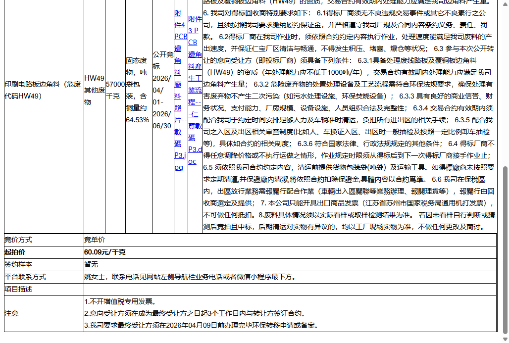
Task: Click the scrollbar up arrow
Action: (505, 3)
